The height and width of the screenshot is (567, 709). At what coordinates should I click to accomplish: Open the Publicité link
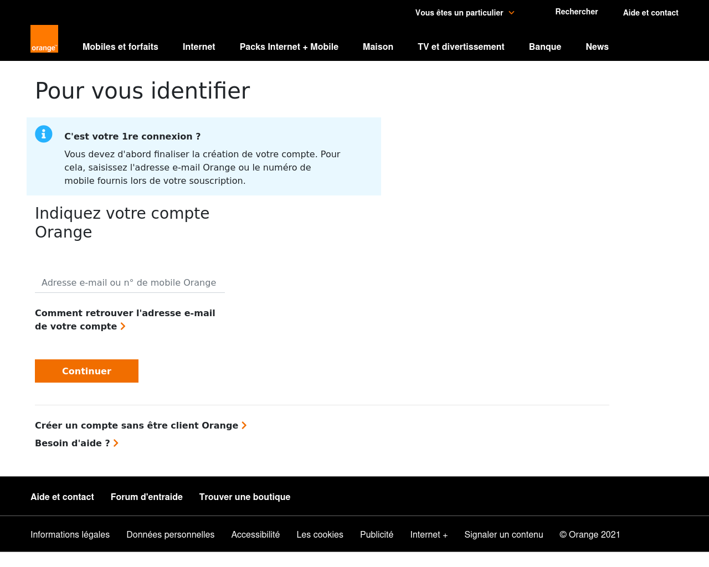[x=377, y=534]
